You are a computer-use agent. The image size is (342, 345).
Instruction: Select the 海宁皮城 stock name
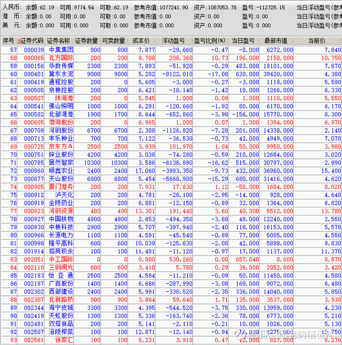61,308
